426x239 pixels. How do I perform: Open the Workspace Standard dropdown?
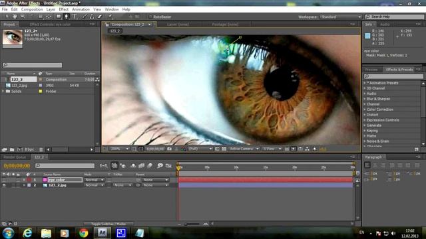pyautogui.click(x=341, y=17)
